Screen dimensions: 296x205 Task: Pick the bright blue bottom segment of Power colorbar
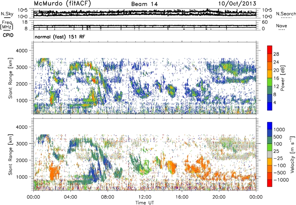point(270,107)
